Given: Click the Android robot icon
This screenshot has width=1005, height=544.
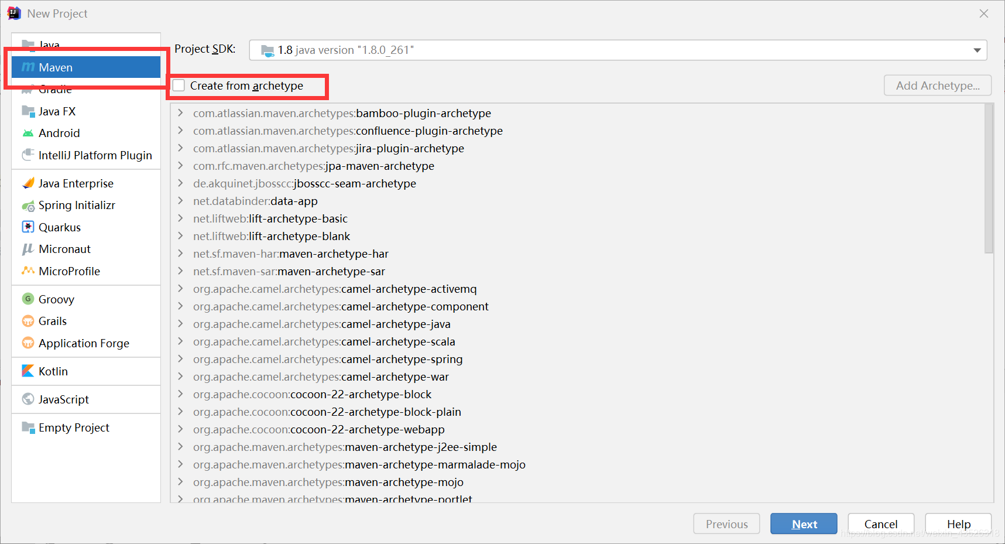Looking at the screenshot, I should click(28, 133).
